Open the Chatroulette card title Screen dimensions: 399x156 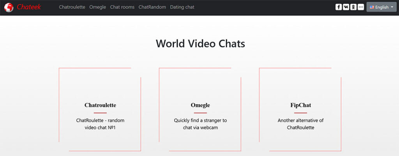point(100,105)
